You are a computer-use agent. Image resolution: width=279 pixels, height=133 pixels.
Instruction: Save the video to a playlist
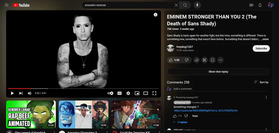pos(212,60)
